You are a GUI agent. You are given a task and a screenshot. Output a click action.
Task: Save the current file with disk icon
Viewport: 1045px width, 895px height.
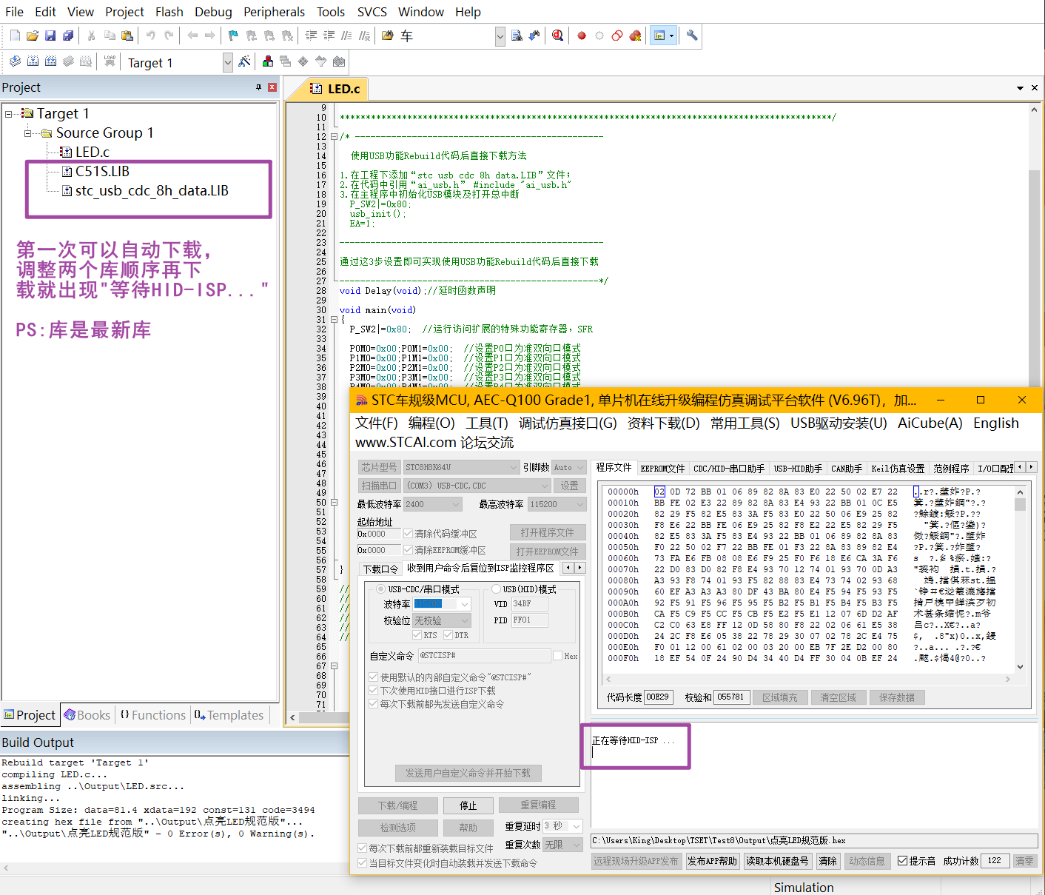click(x=50, y=36)
